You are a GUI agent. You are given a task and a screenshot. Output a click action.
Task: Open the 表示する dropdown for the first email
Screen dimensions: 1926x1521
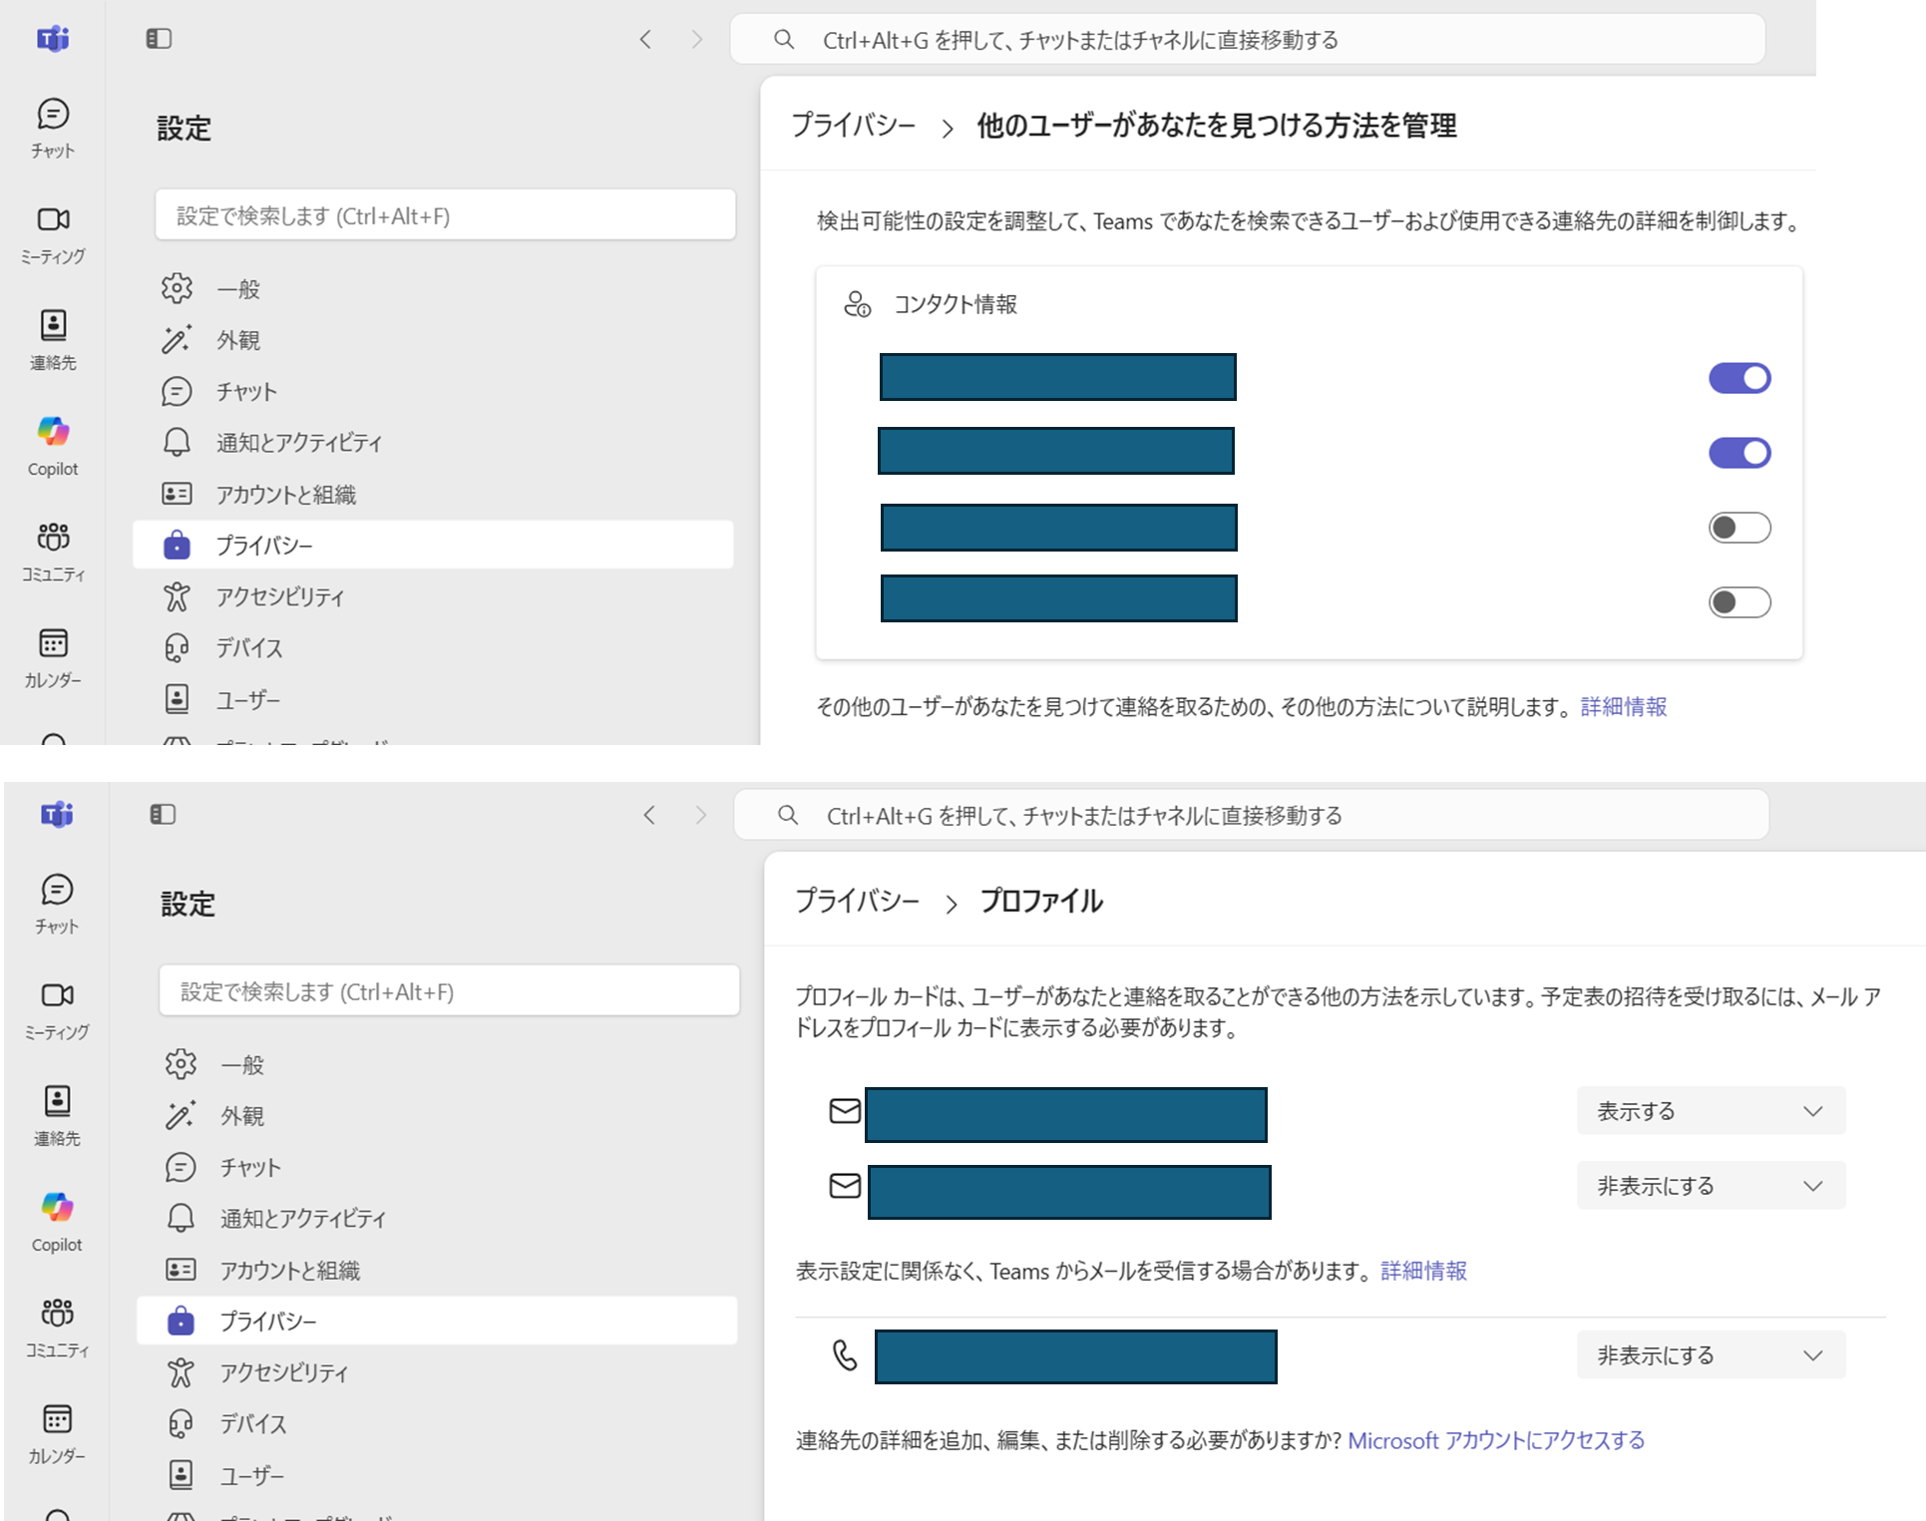[x=1711, y=1111]
